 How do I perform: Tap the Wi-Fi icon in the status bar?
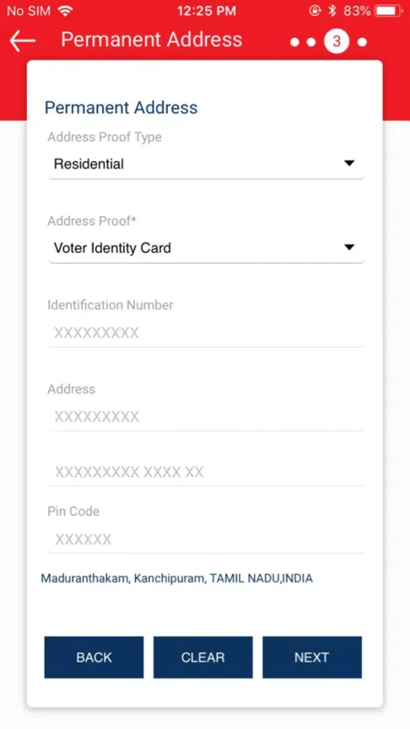coord(65,11)
